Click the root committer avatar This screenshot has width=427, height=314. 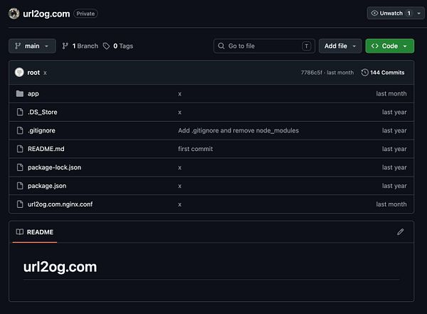pyautogui.click(x=19, y=73)
